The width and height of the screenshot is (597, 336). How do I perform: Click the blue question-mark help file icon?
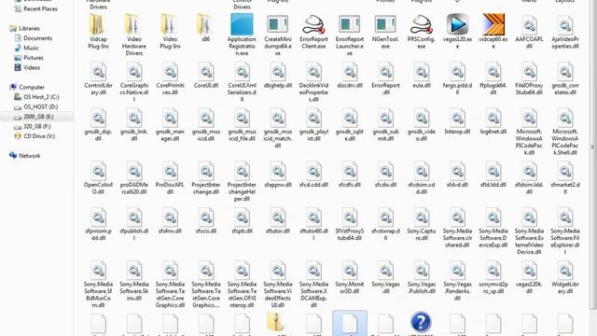pyautogui.click(x=421, y=322)
